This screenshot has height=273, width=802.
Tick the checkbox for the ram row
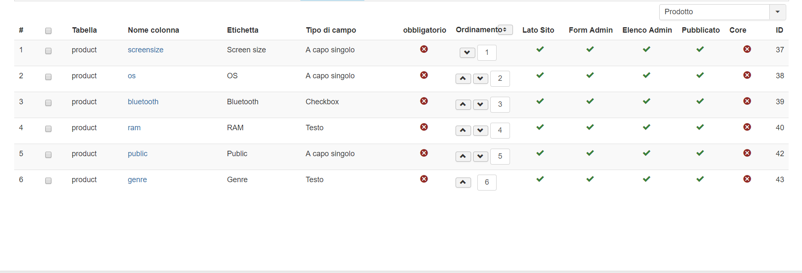coord(48,129)
